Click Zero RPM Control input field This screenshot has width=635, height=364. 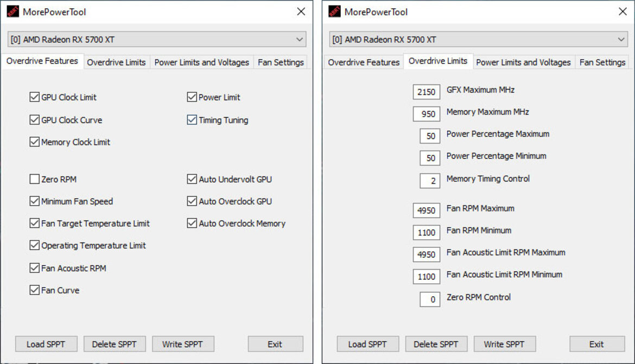point(430,299)
